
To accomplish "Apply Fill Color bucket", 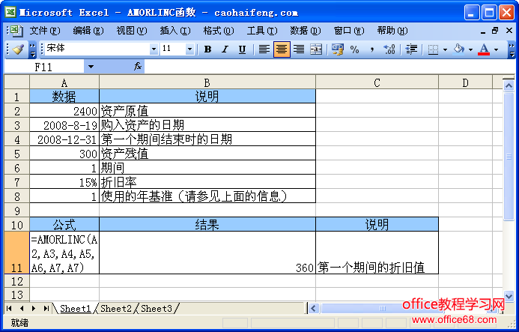I will click(x=459, y=49).
